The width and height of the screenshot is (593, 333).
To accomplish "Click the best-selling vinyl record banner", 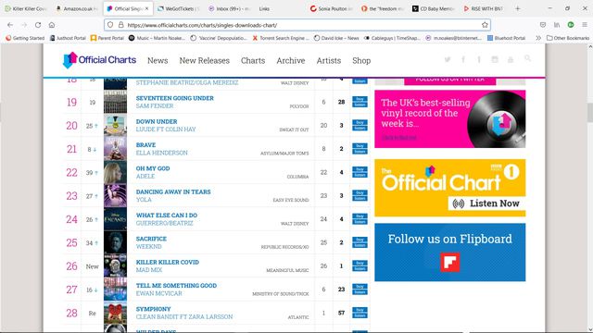I will click(450, 119).
